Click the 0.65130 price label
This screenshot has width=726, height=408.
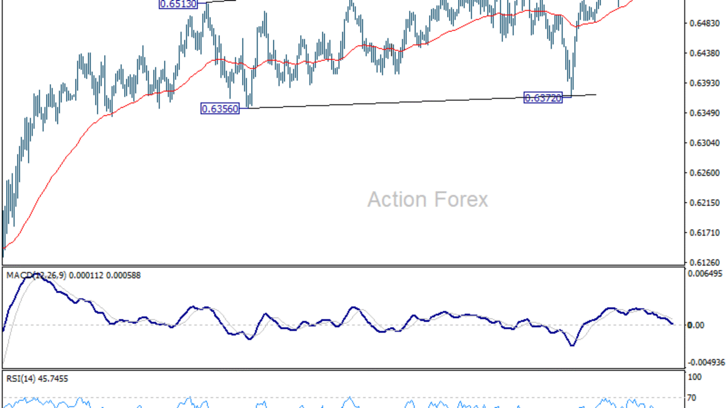pos(178,4)
